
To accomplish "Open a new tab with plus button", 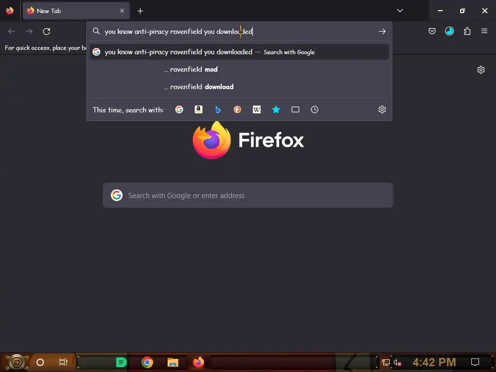I will pyautogui.click(x=140, y=11).
